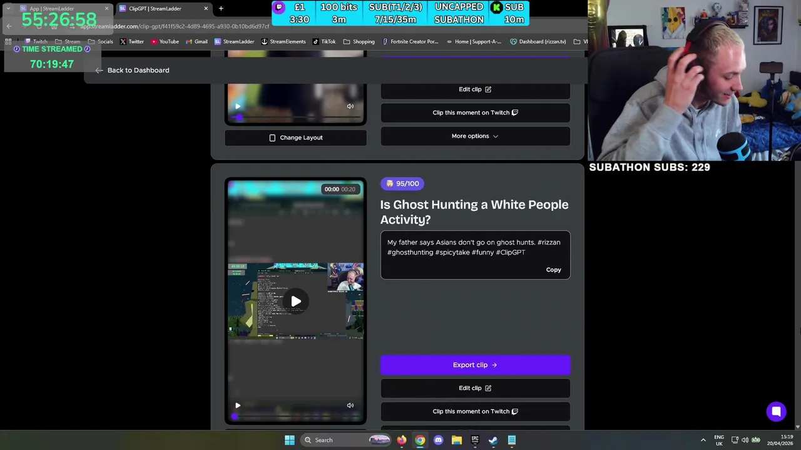Screen dimensions: 801x450
Task: Edit the Ghost Hunting clip
Action: click(x=476, y=388)
